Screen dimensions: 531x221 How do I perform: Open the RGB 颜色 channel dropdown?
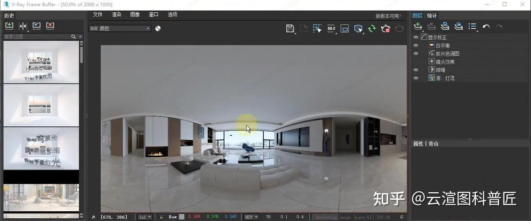click(x=120, y=28)
